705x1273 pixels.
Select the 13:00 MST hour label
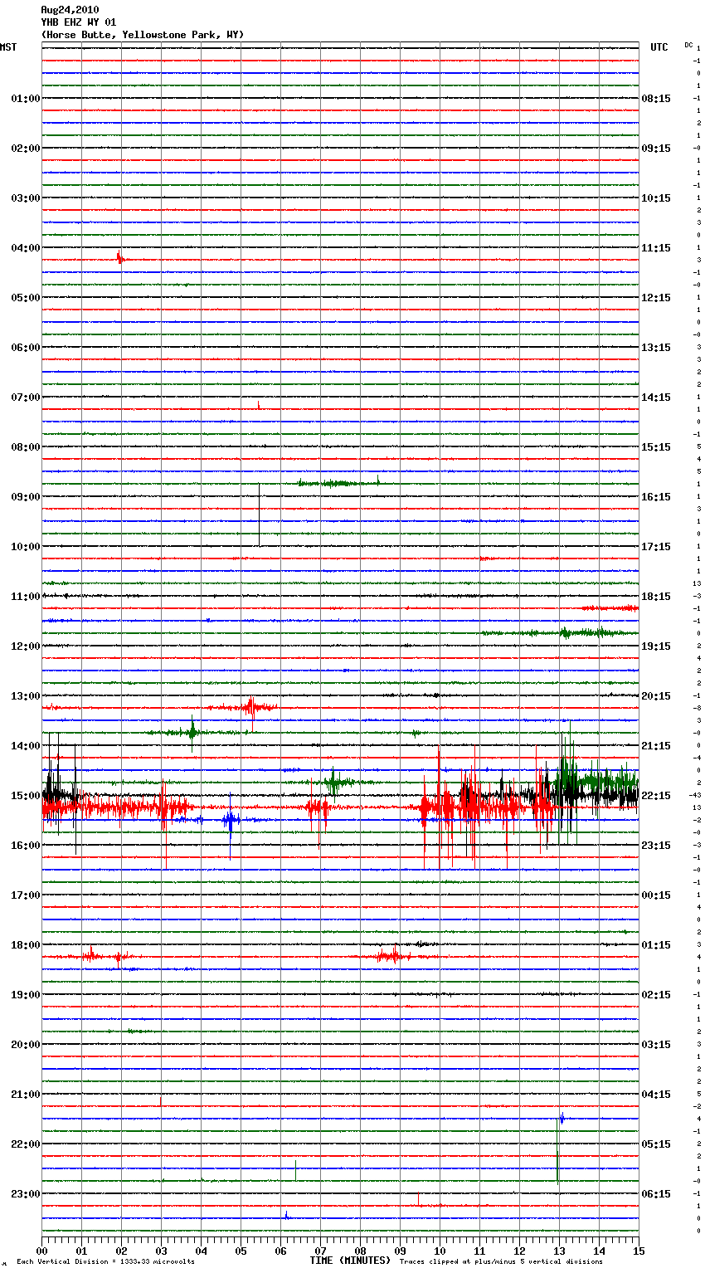(x=26, y=696)
